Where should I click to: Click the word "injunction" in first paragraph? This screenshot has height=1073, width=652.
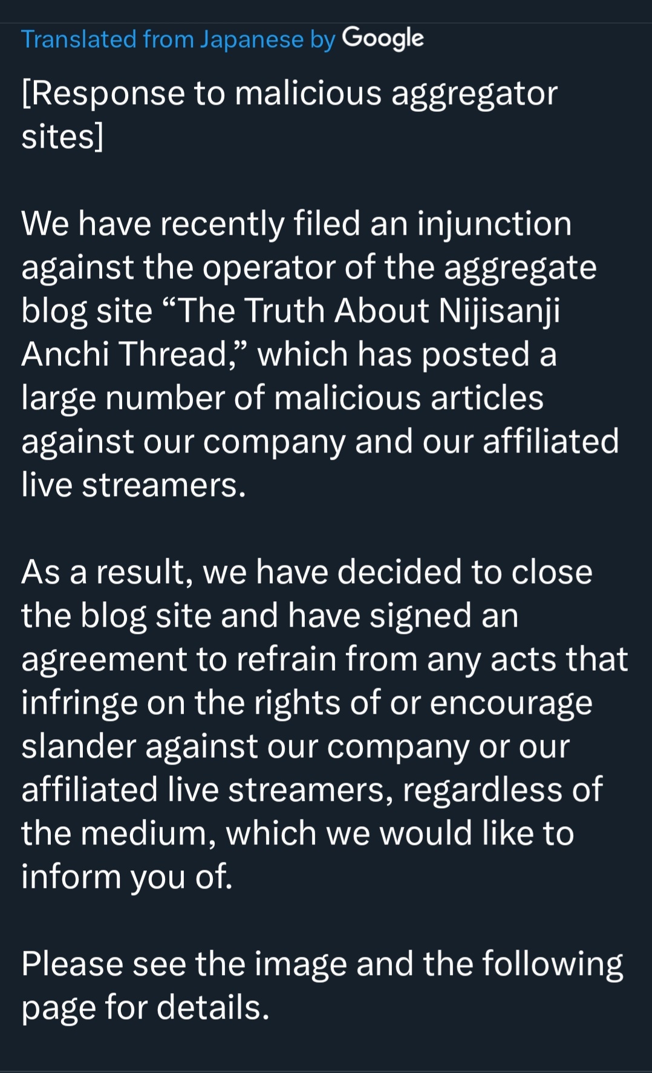coord(494,223)
